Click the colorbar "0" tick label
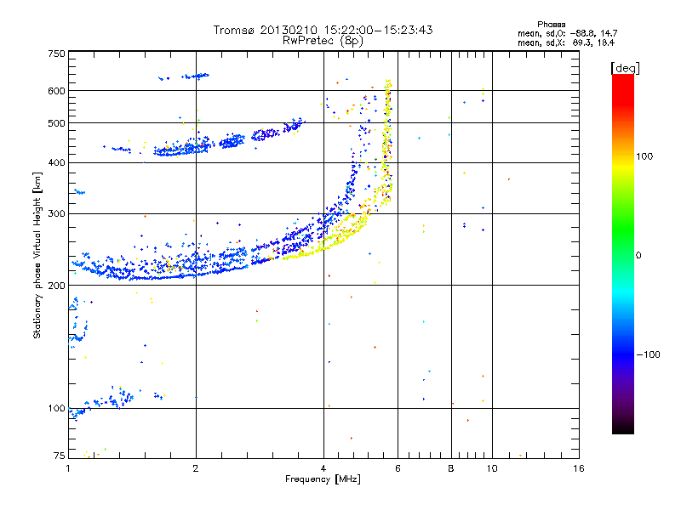Image resolution: width=681 pixels, height=510 pixels. coord(638,256)
